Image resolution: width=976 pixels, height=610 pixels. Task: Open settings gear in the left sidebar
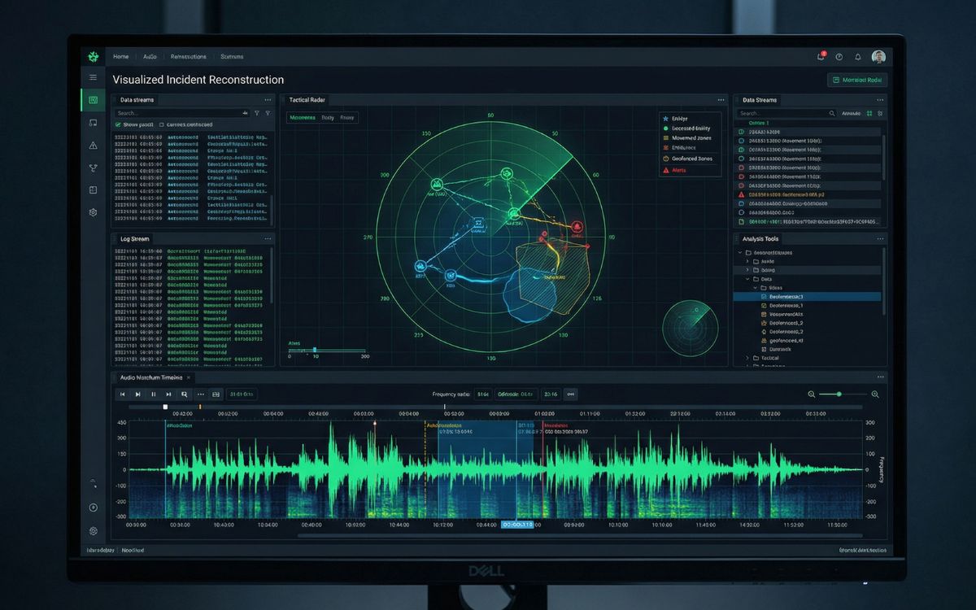93,212
